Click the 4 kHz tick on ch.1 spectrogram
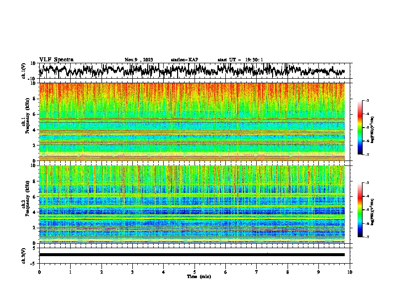 (x=34, y=130)
